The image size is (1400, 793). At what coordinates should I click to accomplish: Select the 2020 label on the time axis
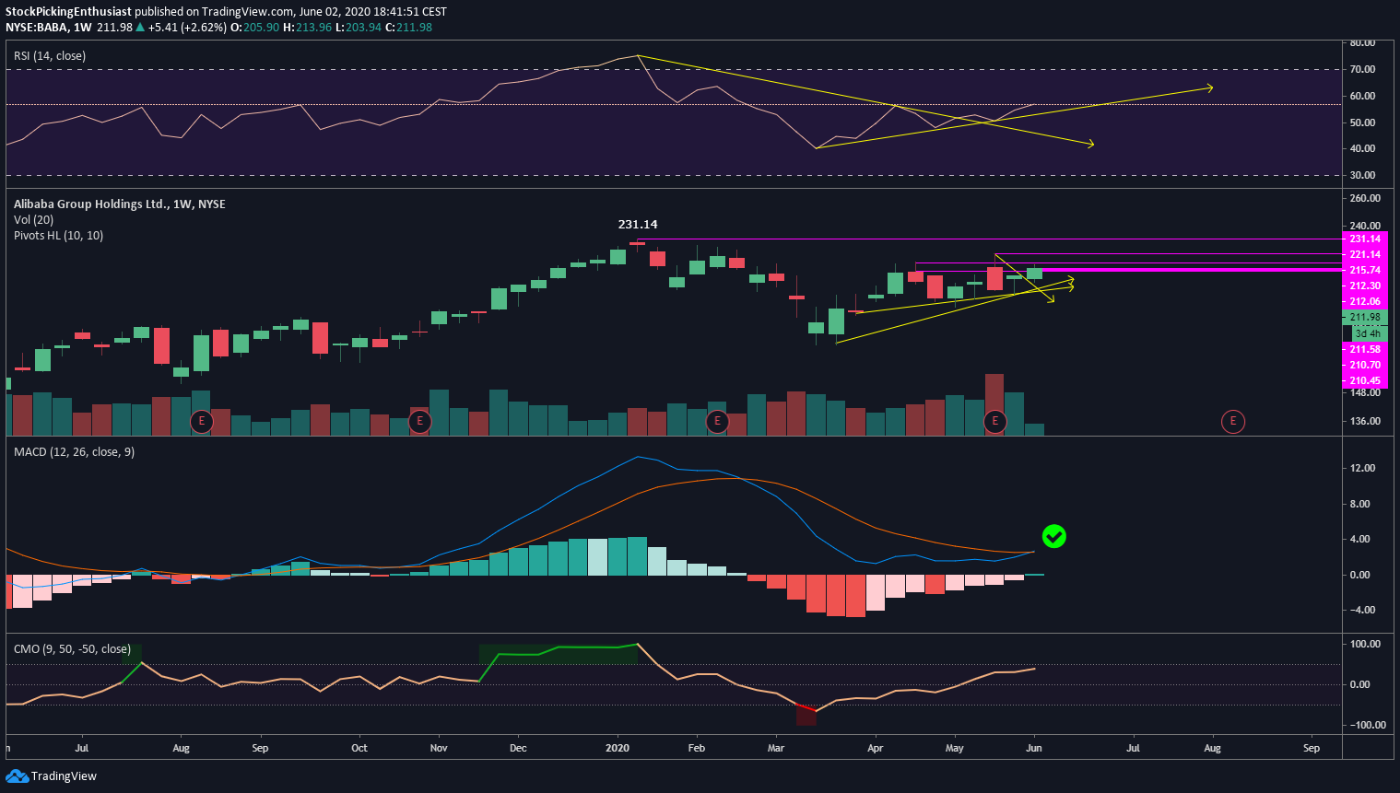618,748
